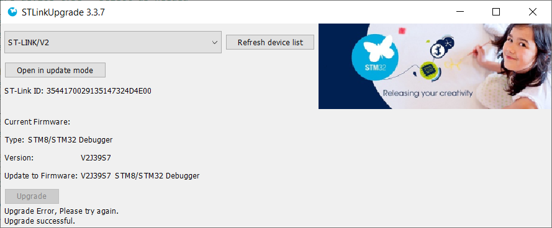
Task: Click the ST-Link ID serial number text
Action: (99, 91)
